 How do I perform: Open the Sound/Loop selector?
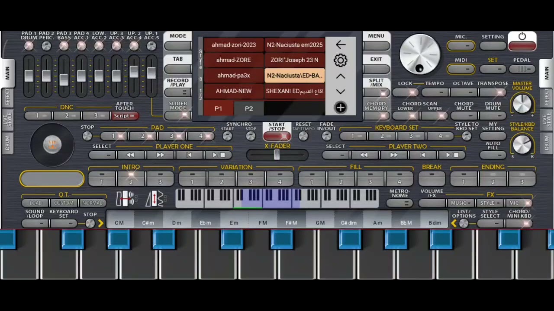[35, 223]
